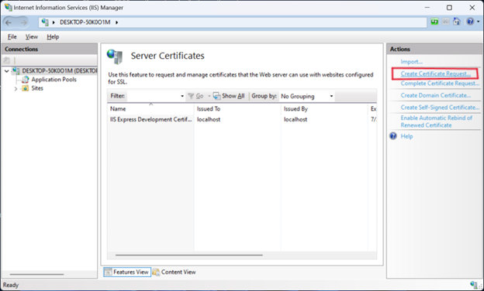Click Show All in the filter bar
Image resolution: width=484 pixels, height=291 pixels.
click(x=229, y=96)
